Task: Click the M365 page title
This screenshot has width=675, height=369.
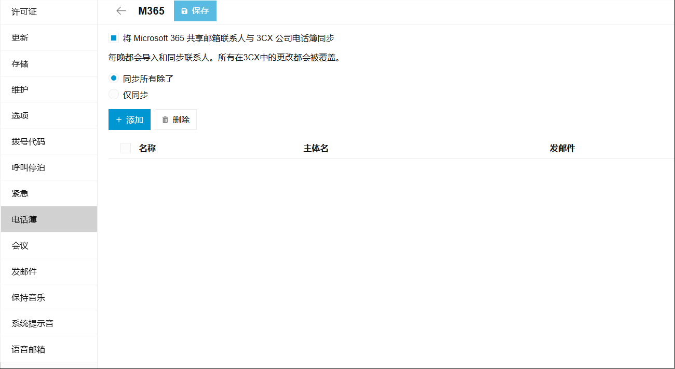Action: click(151, 11)
